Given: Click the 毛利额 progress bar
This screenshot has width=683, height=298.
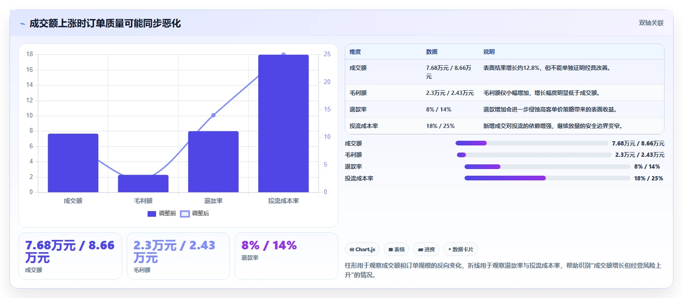Looking at the screenshot, I should 534,155.
